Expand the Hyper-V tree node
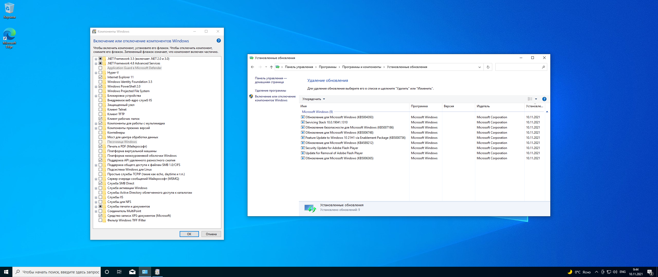Screen dimensions: 658x277 [96, 73]
